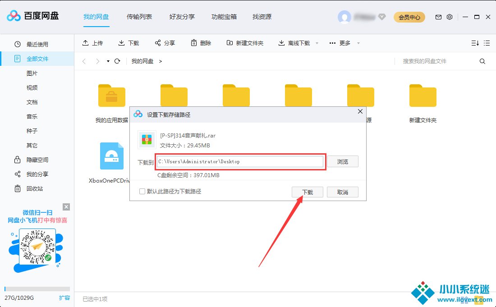Click the download path input field
Screen dimensions: 496x307
[x=240, y=161]
